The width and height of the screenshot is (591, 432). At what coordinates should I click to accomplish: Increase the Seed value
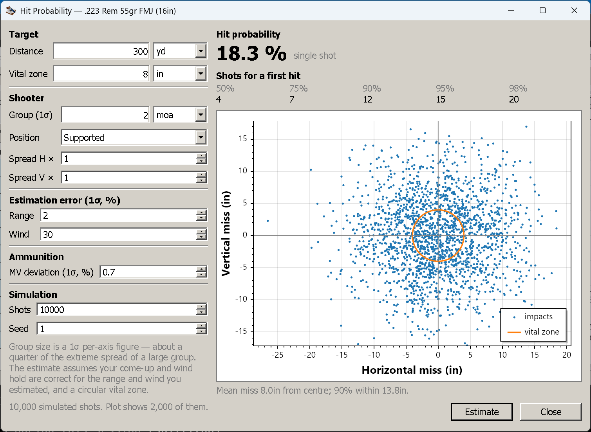click(201, 326)
